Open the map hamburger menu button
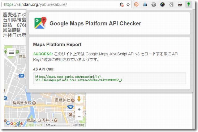The image size is (198, 132). point(11,52)
